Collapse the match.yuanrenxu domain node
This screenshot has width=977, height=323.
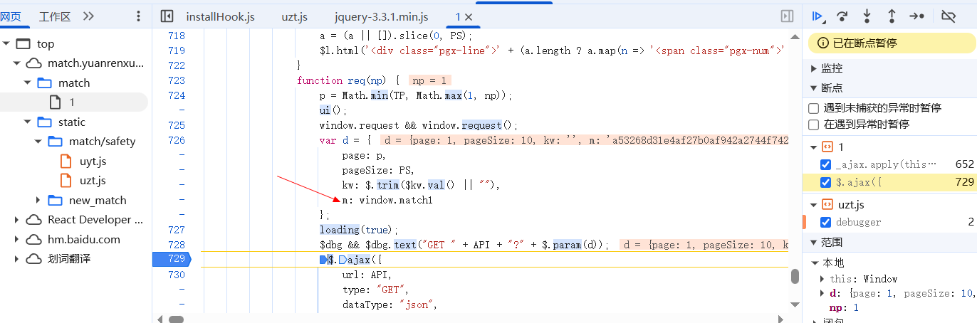(16, 63)
